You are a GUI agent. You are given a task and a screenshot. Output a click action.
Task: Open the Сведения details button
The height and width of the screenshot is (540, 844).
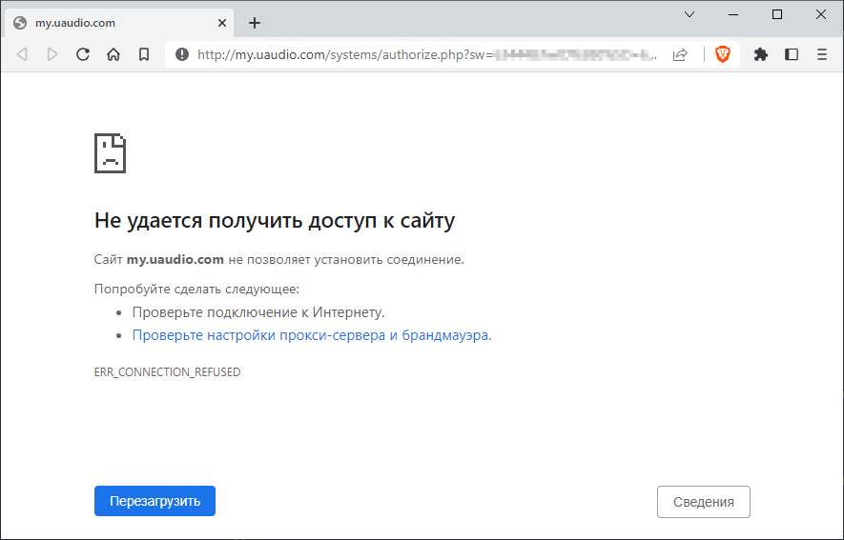pyautogui.click(x=704, y=502)
